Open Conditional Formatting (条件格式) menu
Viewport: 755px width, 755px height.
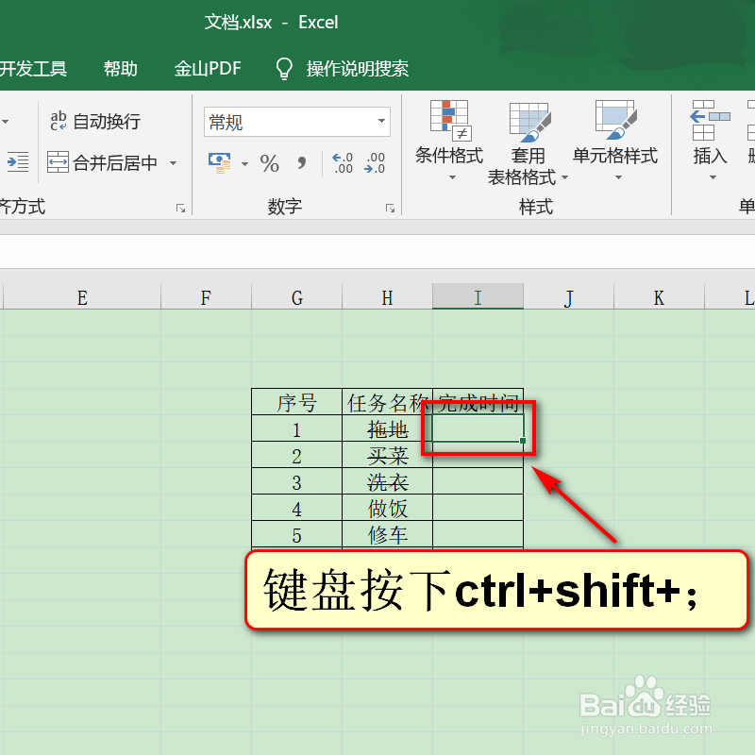(449, 140)
